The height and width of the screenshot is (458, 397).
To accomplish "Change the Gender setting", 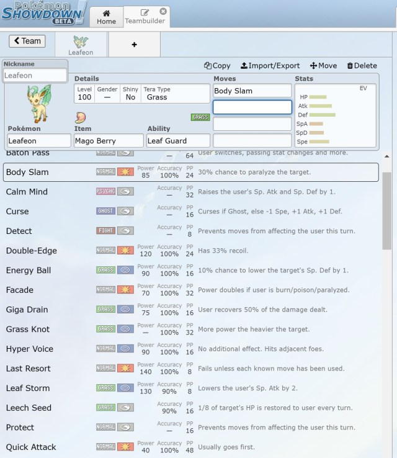I will tap(107, 97).
